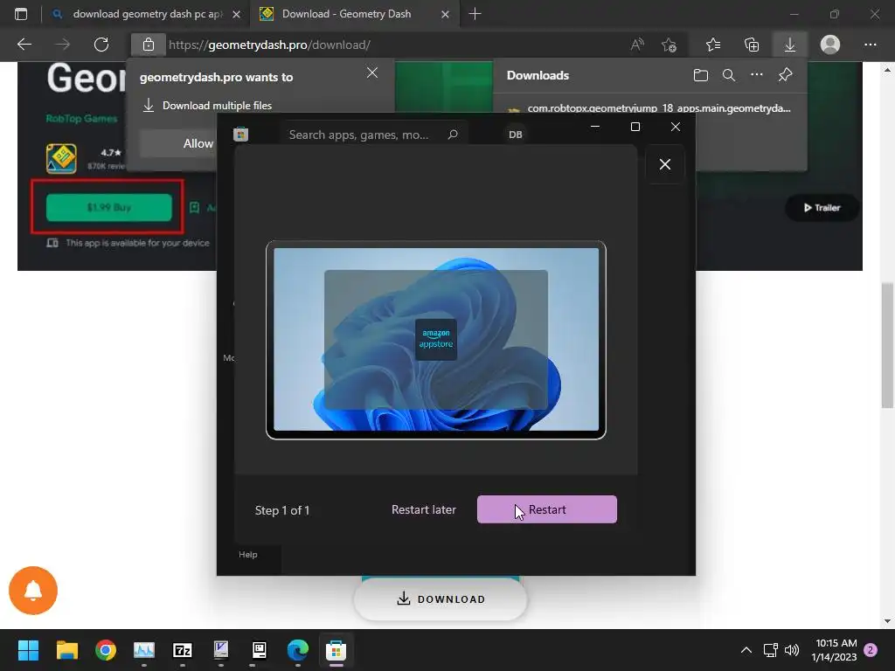This screenshot has width=895, height=671.
Task: Click the Edge Downloads toolbar icon
Action: [790, 45]
